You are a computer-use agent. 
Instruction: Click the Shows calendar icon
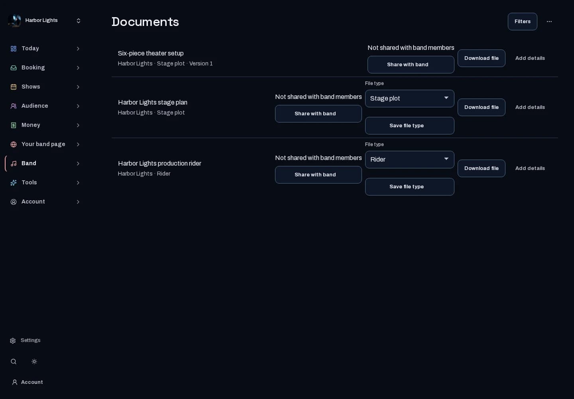(14, 87)
